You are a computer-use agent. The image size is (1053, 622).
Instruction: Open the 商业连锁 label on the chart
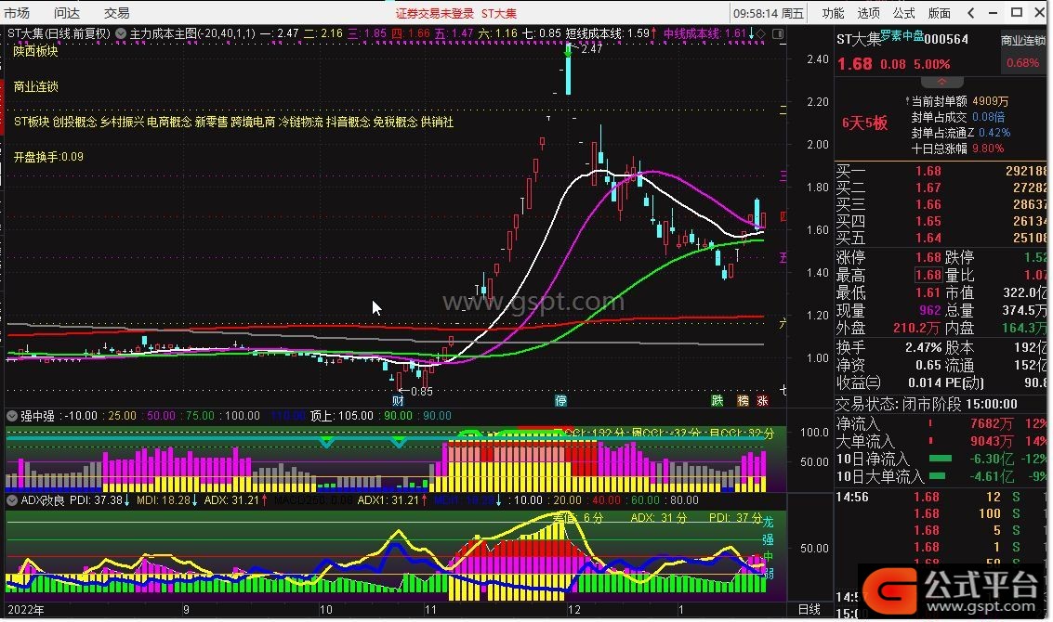tap(36, 86)
